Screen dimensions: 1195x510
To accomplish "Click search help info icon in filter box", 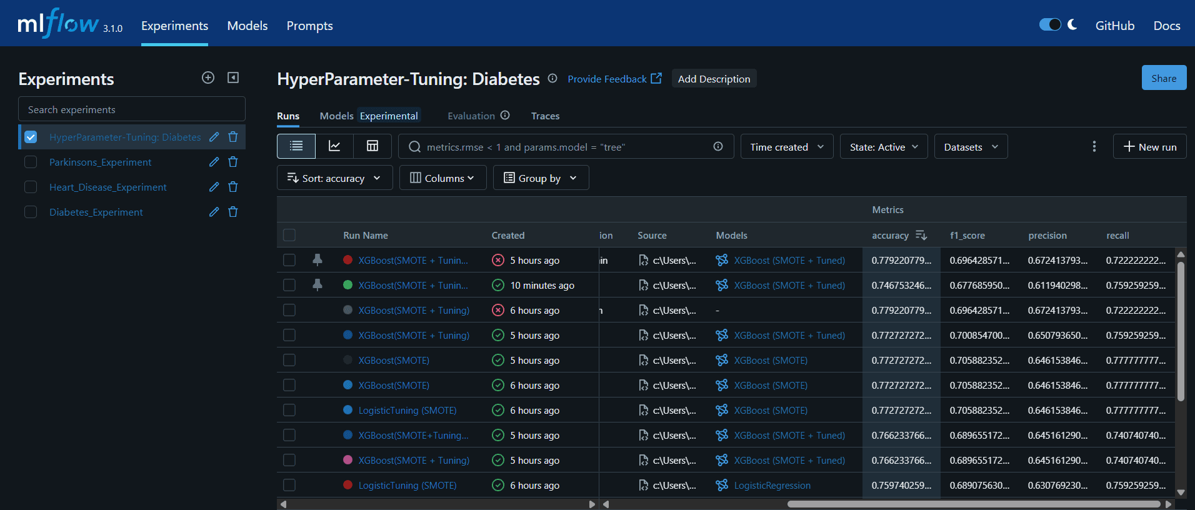I will pyautogui.click(x=718, y=146).
